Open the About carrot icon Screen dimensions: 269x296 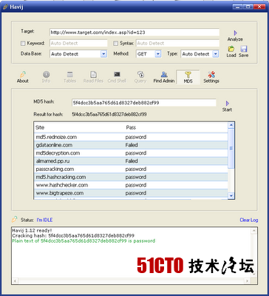pos(23,74)
